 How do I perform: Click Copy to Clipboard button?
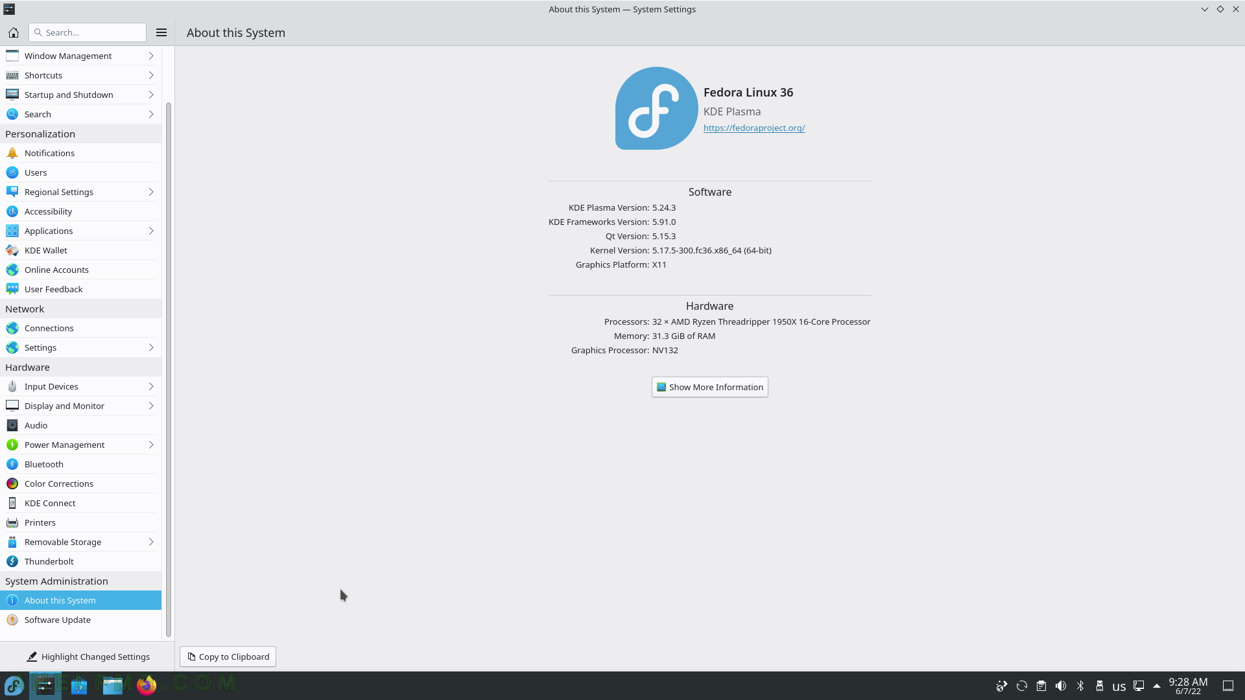click(x=228, y=657)
